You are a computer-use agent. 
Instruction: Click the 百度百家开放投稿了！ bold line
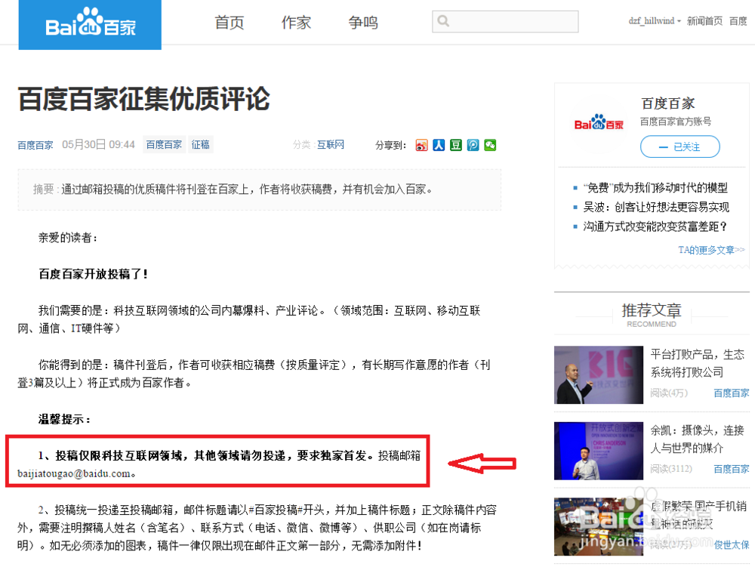94,274
